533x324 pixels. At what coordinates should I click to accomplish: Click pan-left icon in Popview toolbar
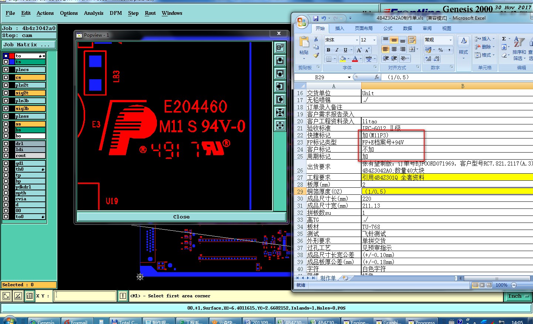coord(280,86)
